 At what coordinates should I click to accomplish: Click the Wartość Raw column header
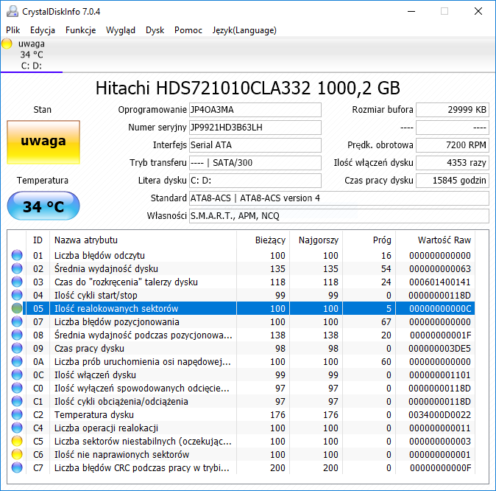coord(435,240)
